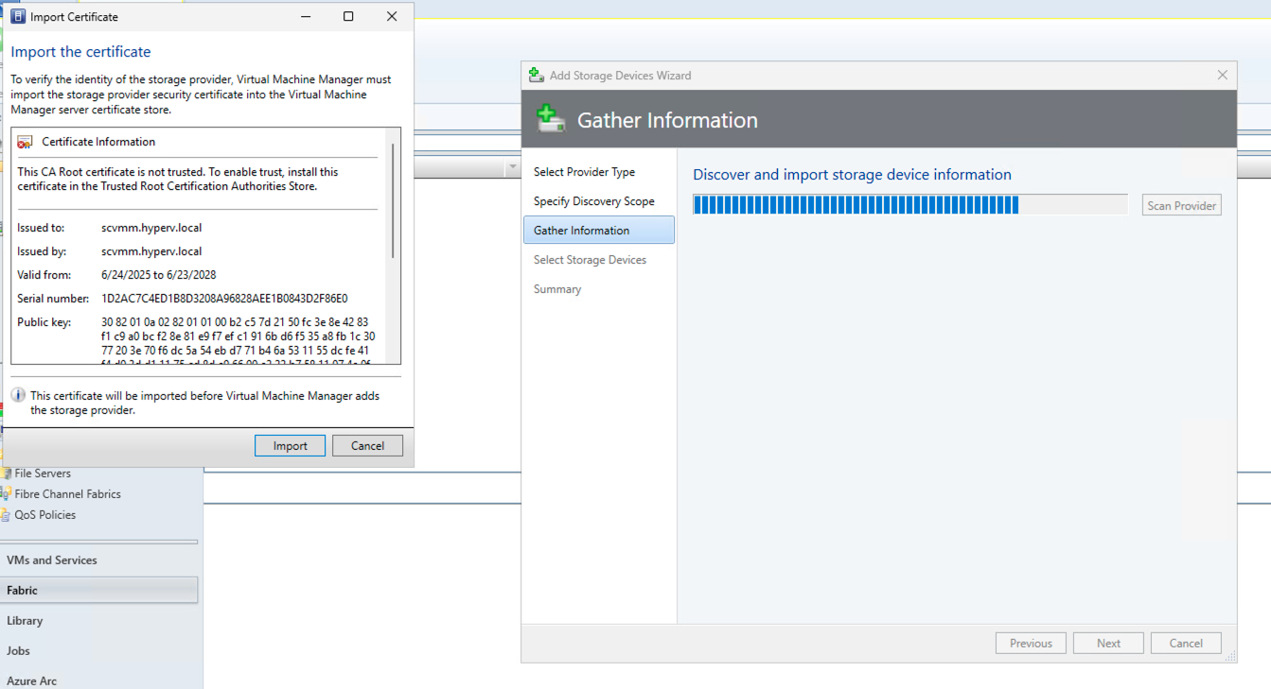Maximize the Import Certificate dialog
This screenshot has height=689, width=1271.
click(348, 17)
